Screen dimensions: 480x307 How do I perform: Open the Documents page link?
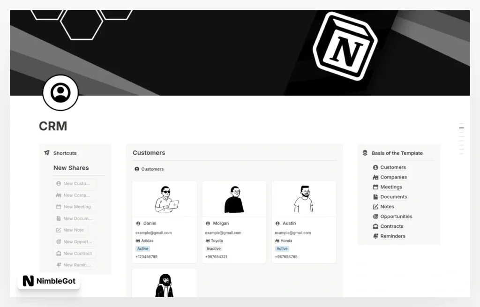[394, 197]
